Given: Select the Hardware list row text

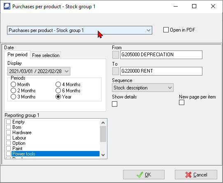Looking at the screenshot, I should point(22,133).
